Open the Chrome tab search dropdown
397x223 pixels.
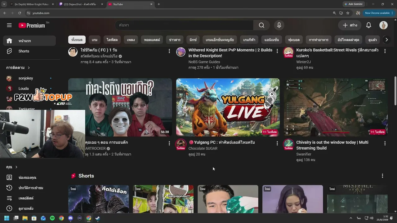click(x=4, y=4)
